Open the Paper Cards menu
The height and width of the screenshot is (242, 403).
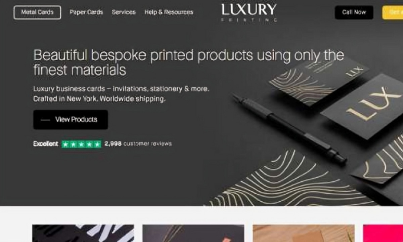[86, 12]
